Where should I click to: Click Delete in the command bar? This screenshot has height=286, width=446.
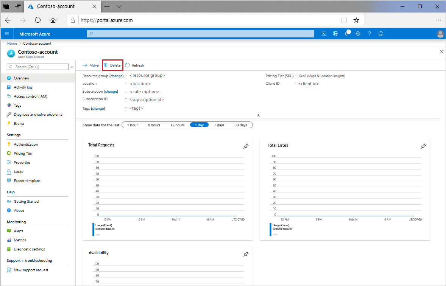(x=112, y=65)
